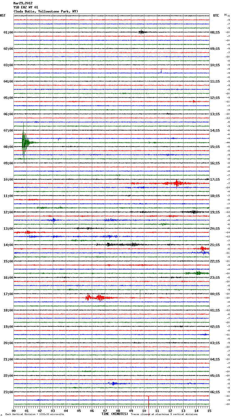The height and width of the screenshot is (418, 231).
Task: Select the 08:00 MST time label
Action: pyautogui.click(x=8, y=147)
